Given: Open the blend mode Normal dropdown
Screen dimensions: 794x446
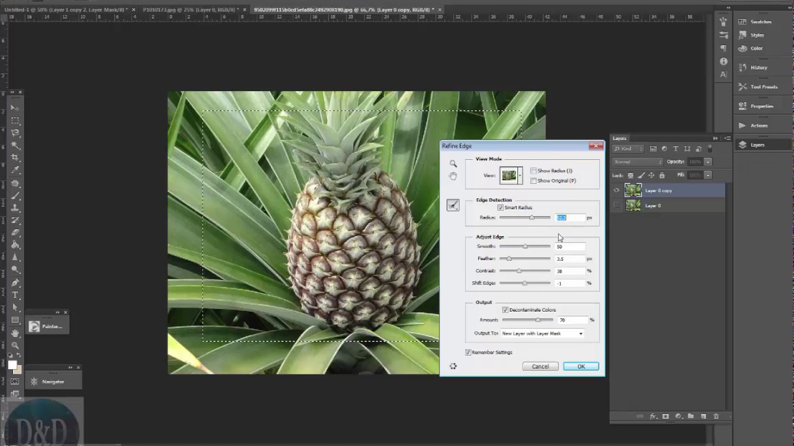Looking at the screenshot, I should pyautogui.click(x=637, y=162).
